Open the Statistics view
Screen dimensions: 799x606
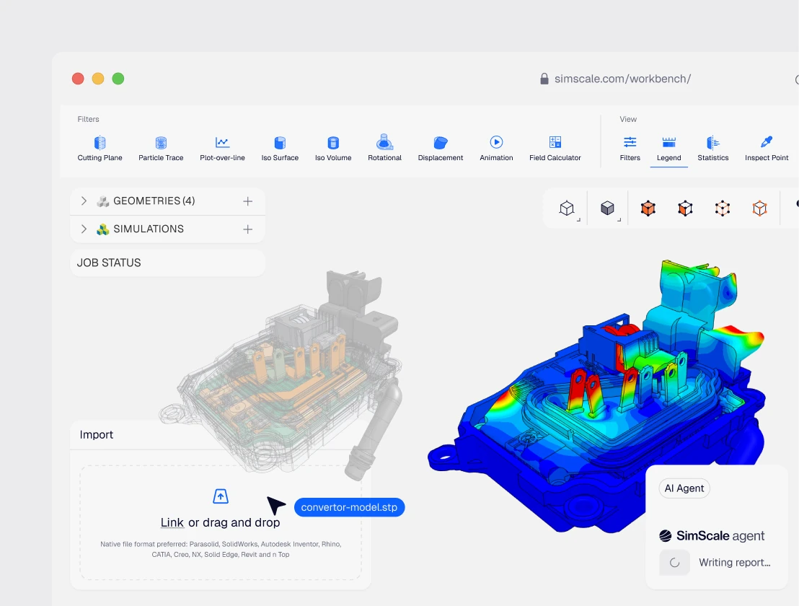[x=713, y=149]
